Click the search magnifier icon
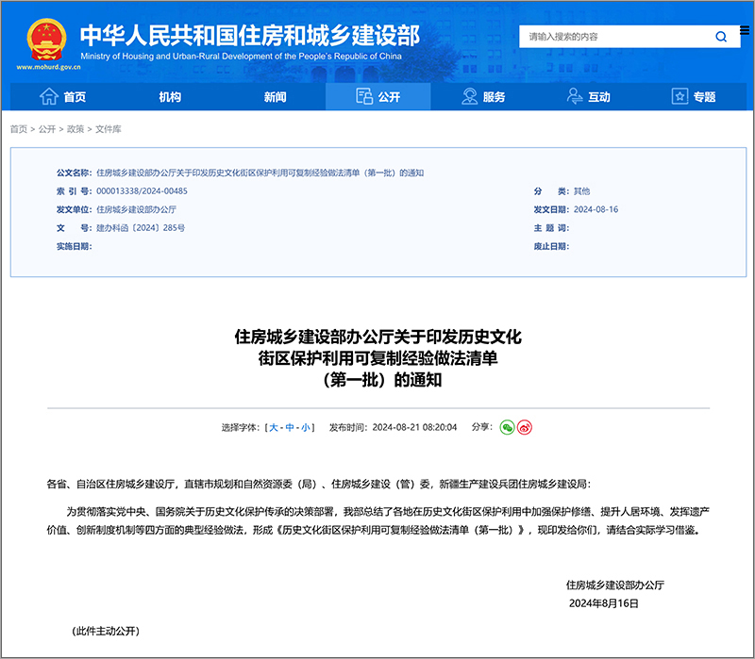This screenshot has width=755, height=659. [721, 37]
